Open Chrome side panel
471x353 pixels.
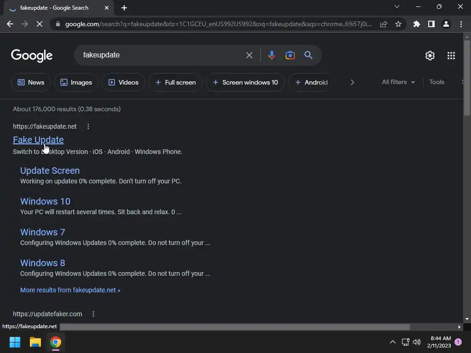pos(431,24)
